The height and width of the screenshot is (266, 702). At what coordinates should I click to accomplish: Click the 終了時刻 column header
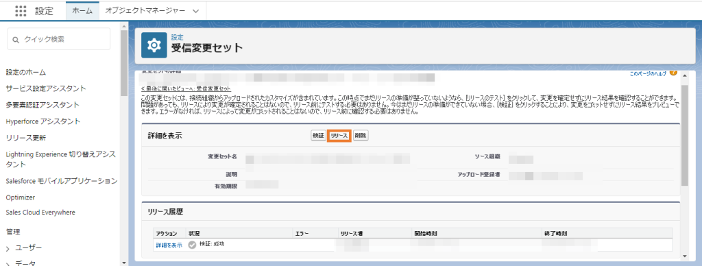555,234
